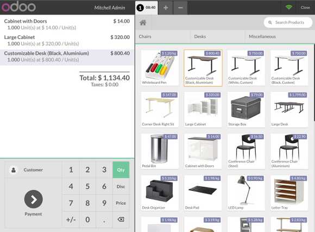Add Conference Chair (Steel) product
Image resolution: width=315 pixels, height=232 pixels.
pyautogui.click(x=246, y=151)
